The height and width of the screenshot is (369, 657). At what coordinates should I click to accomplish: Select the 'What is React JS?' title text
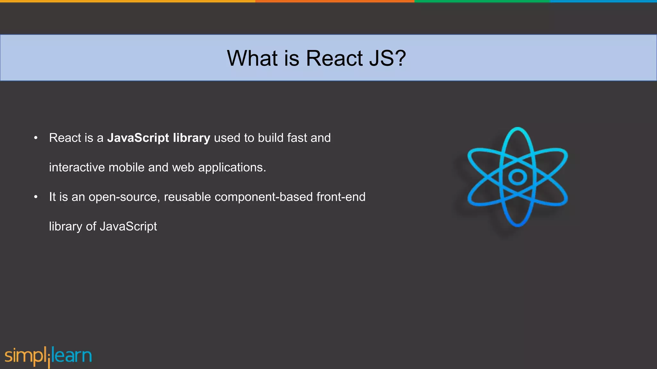pos(316,58)
